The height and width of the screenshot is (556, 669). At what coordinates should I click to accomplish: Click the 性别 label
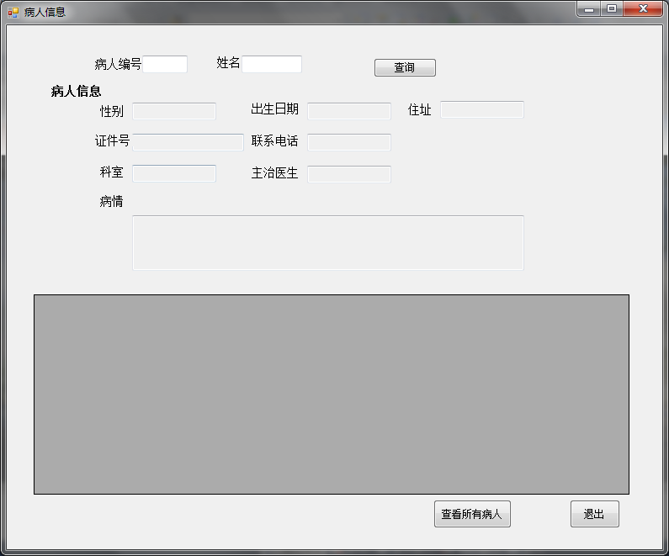point(112,111)
